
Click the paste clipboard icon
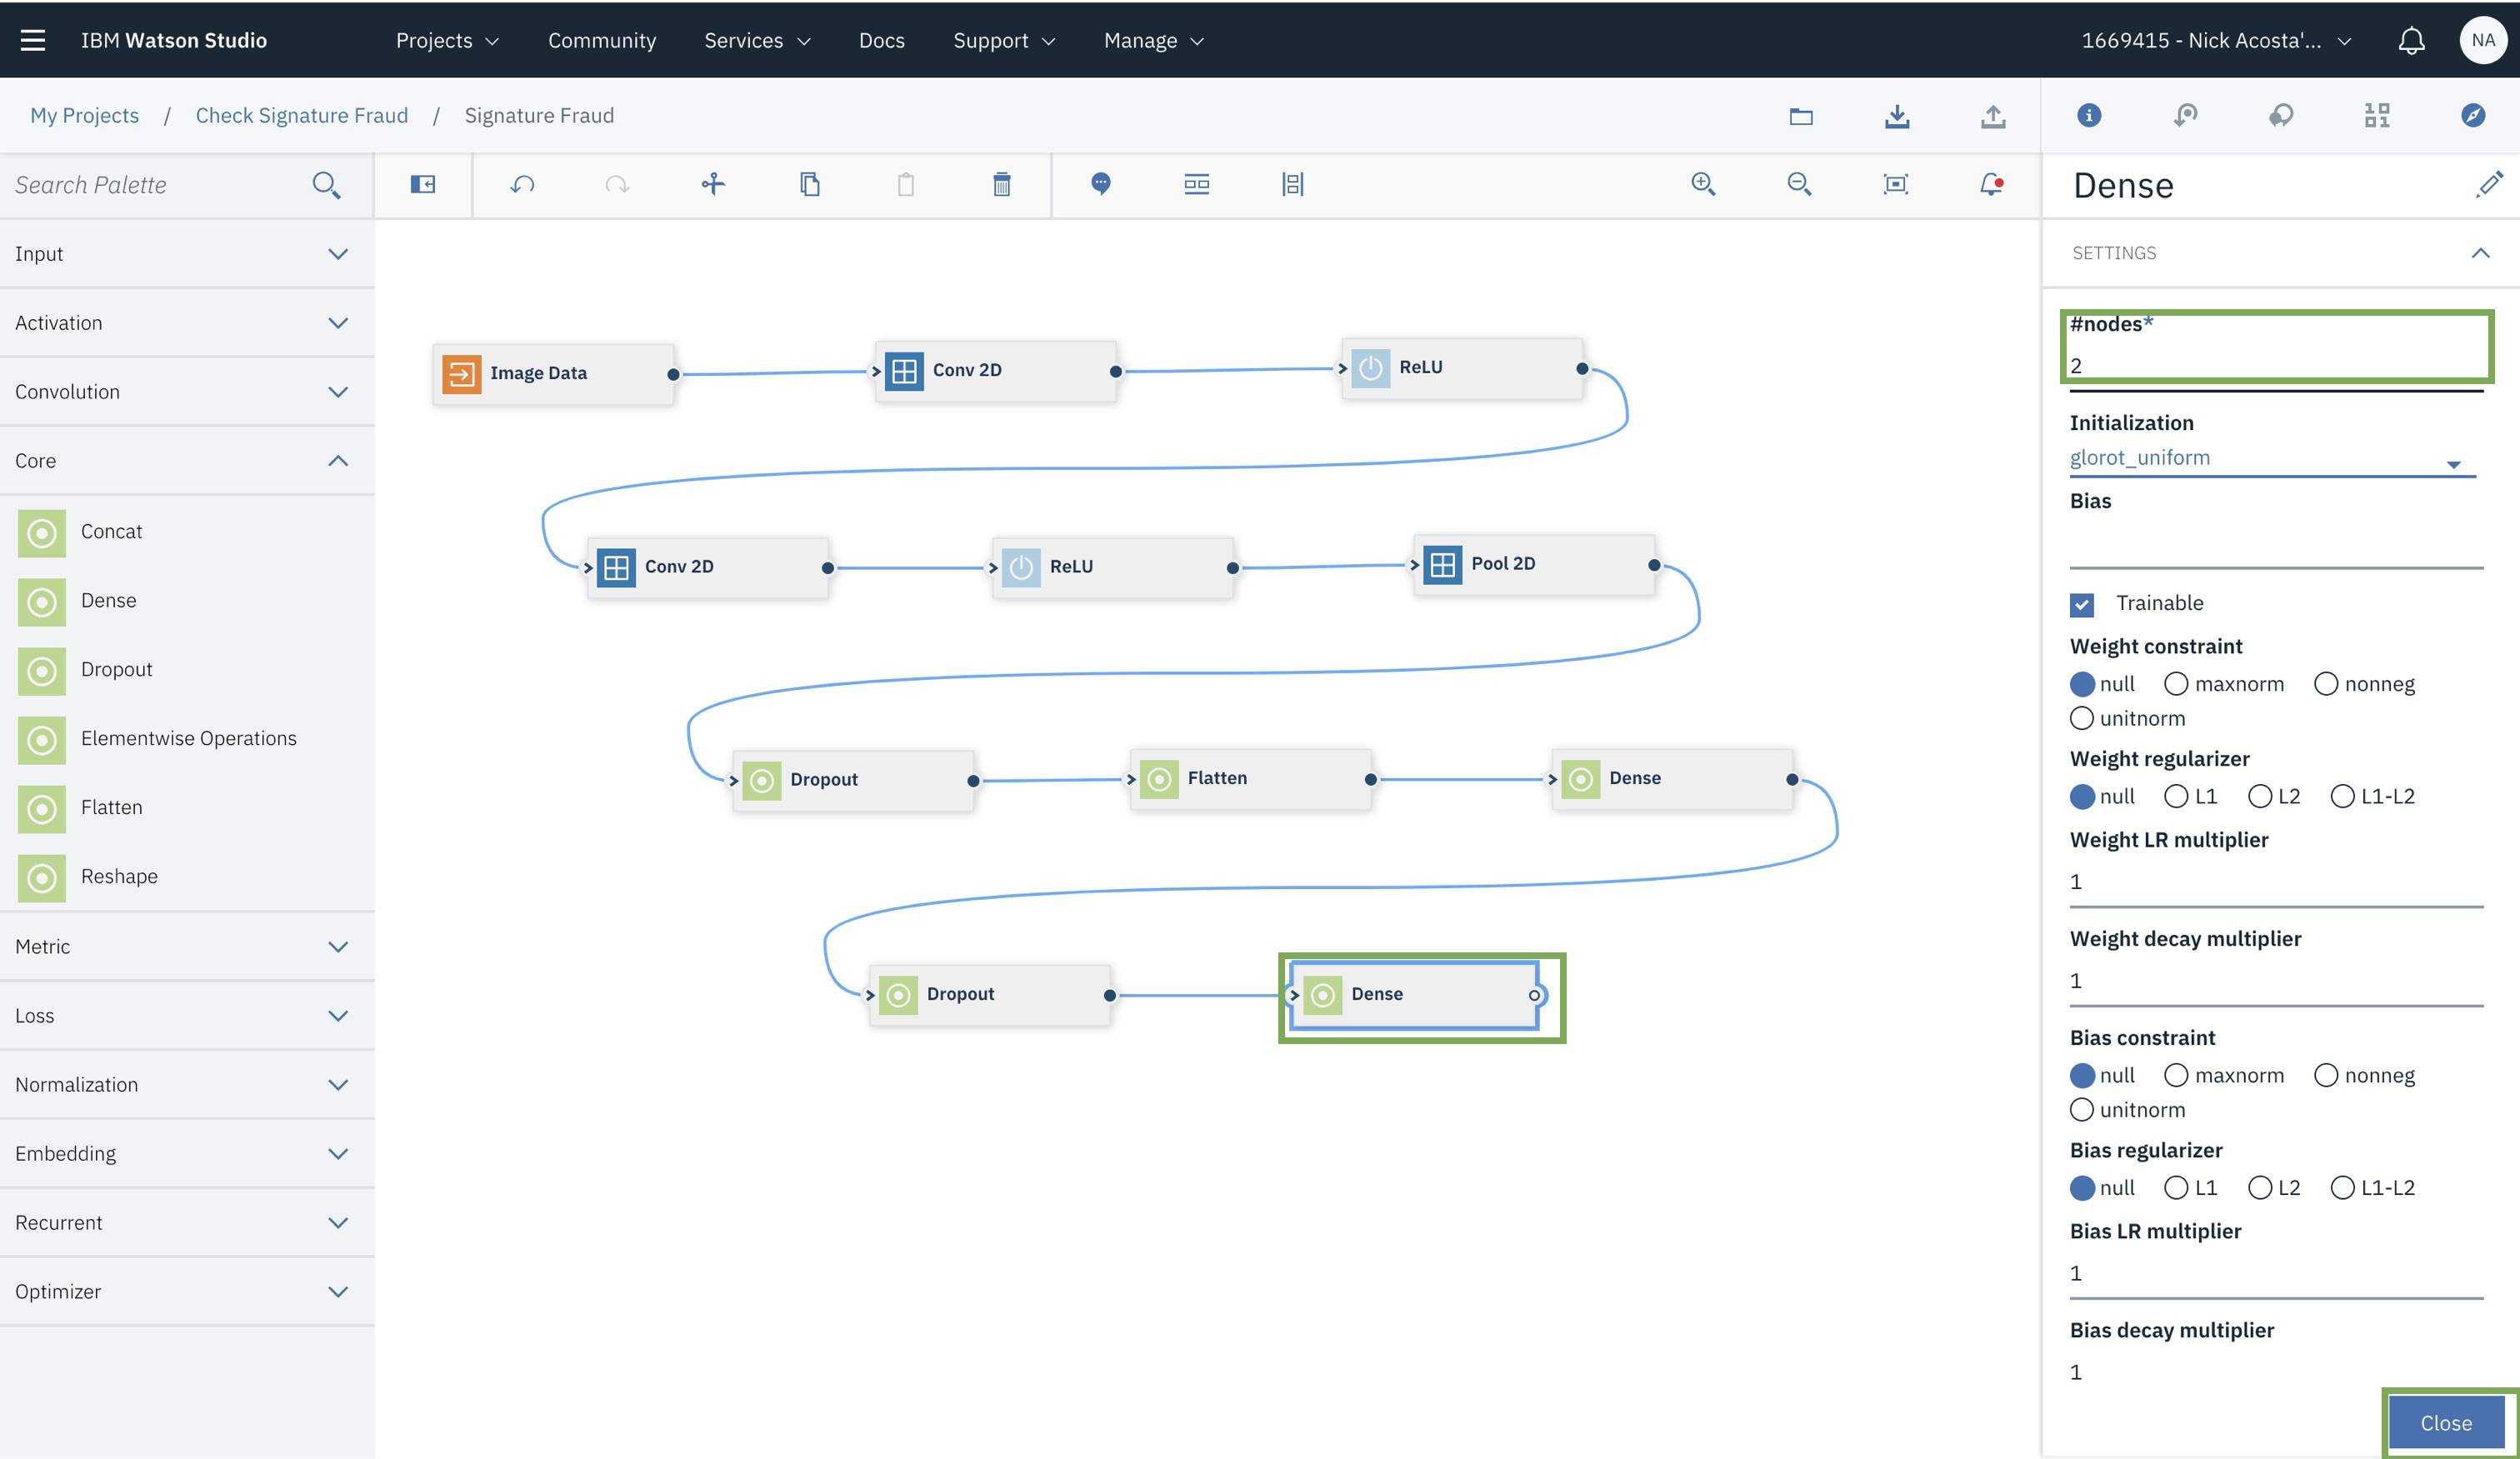tap(906, 184)
